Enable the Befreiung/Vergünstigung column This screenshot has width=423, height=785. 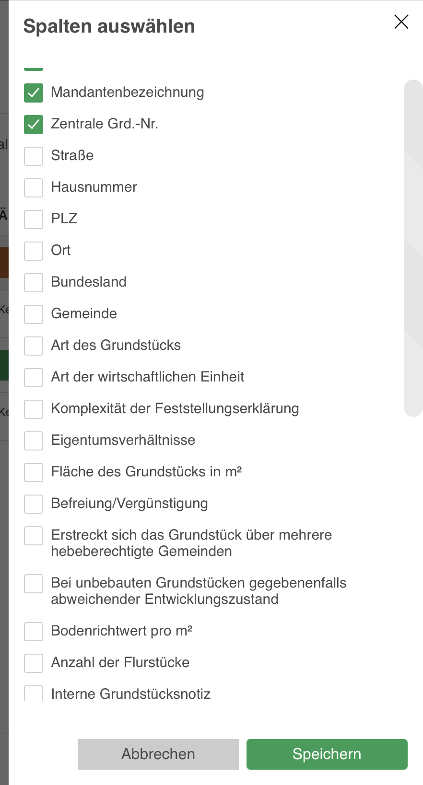click(34, 504)
